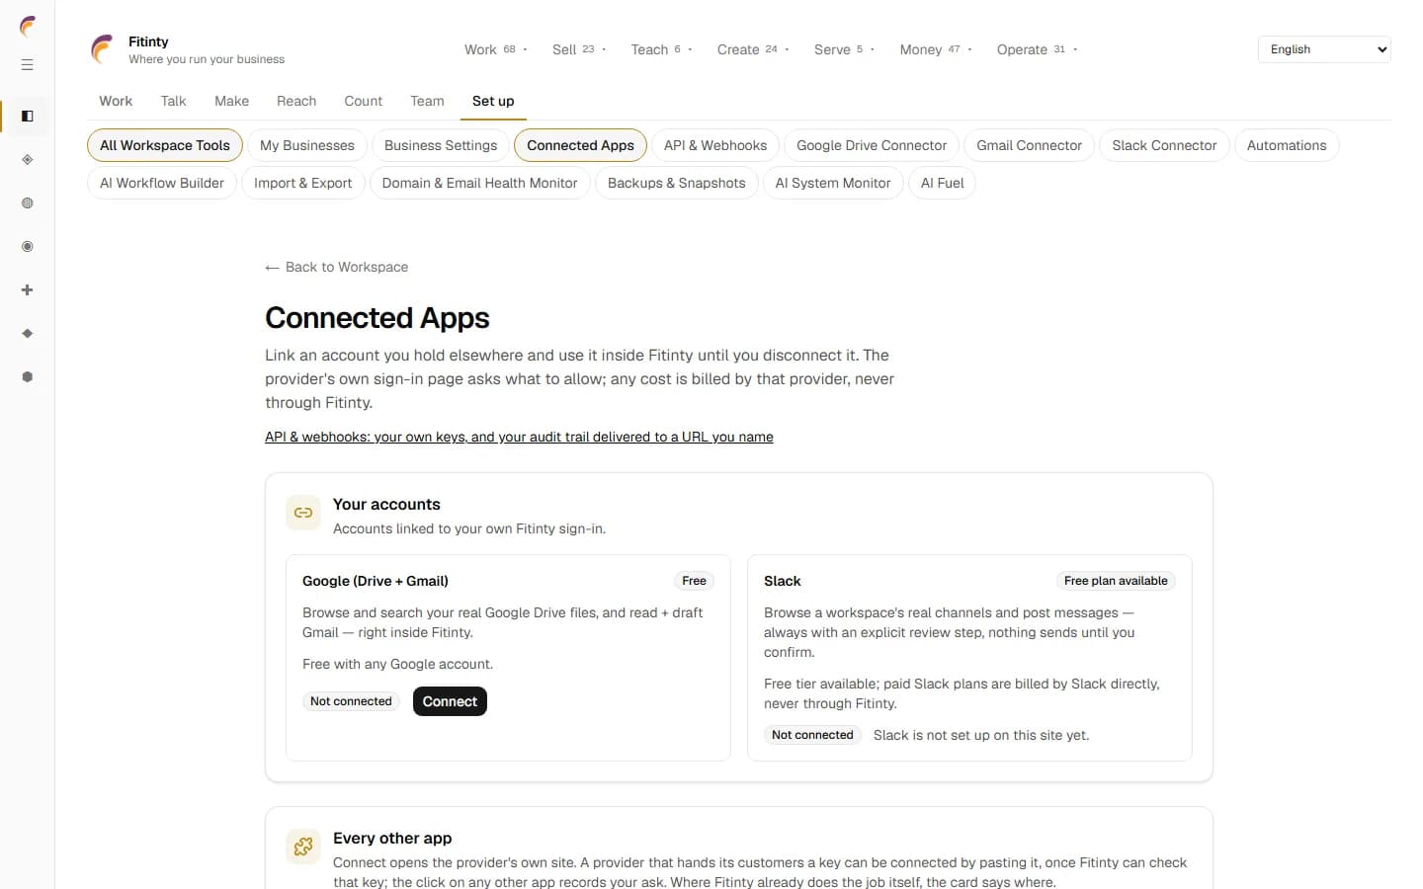Click "Slack is not set up on this site yet."
Viewport: 1423px width, 889px height.
(981, 735)
